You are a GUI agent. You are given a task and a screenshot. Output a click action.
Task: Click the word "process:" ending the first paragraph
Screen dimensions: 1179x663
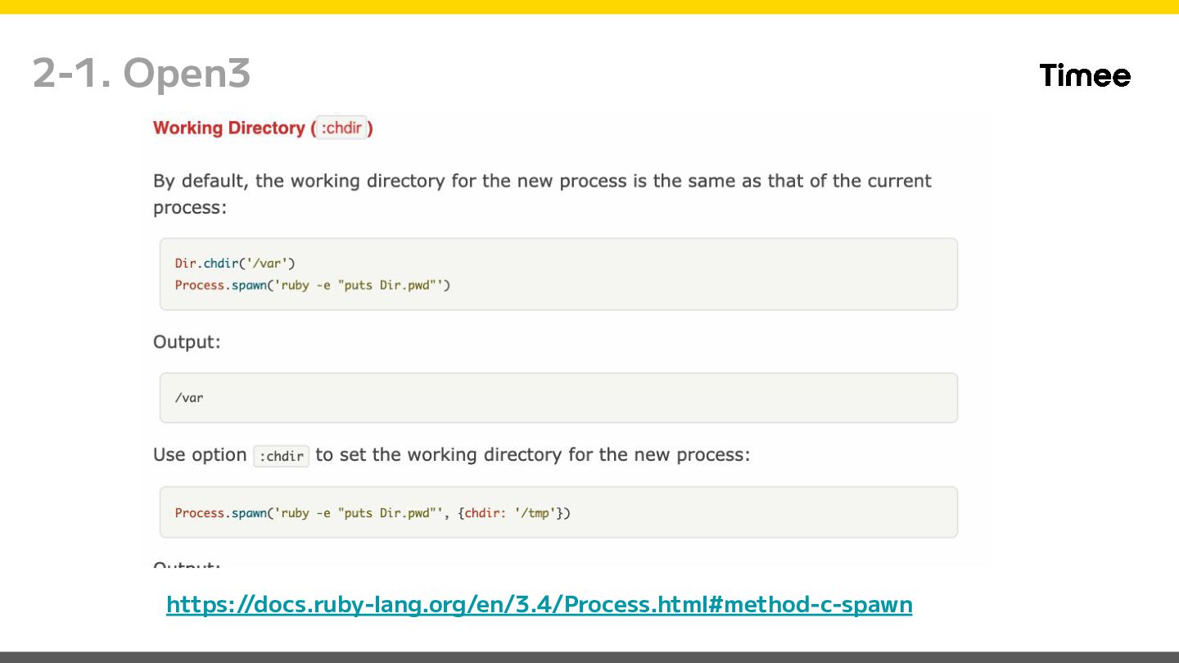click(x=190, y=208)
